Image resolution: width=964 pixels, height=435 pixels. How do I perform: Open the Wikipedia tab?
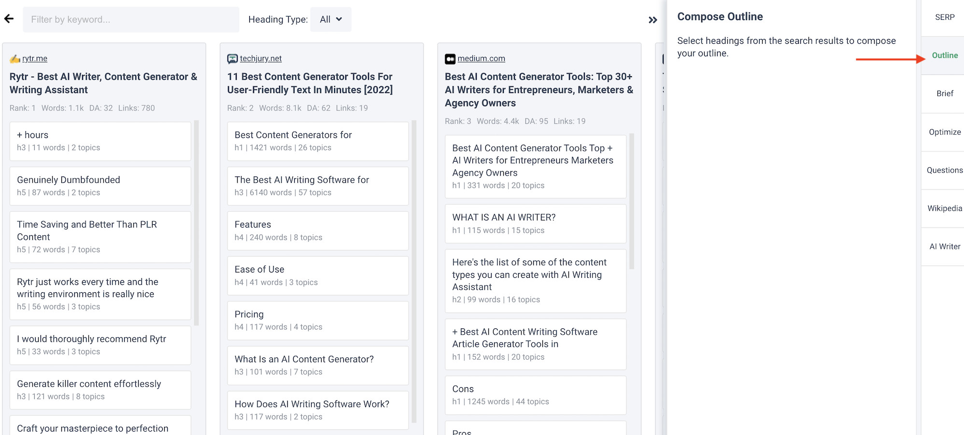[944, 208]
